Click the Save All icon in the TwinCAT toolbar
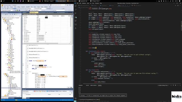This screenshot has height=102, width=182. (x=16, y=8)
